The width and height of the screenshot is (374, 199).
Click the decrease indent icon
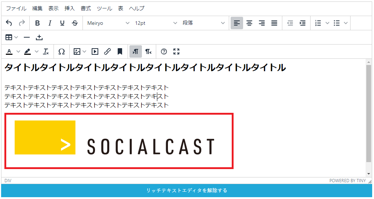pos(290,23)
